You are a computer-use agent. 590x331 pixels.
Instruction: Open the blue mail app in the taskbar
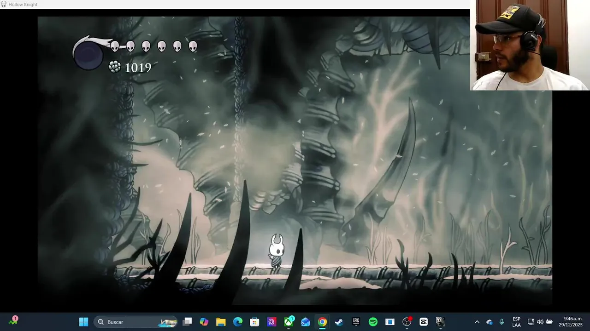[305, 322]
